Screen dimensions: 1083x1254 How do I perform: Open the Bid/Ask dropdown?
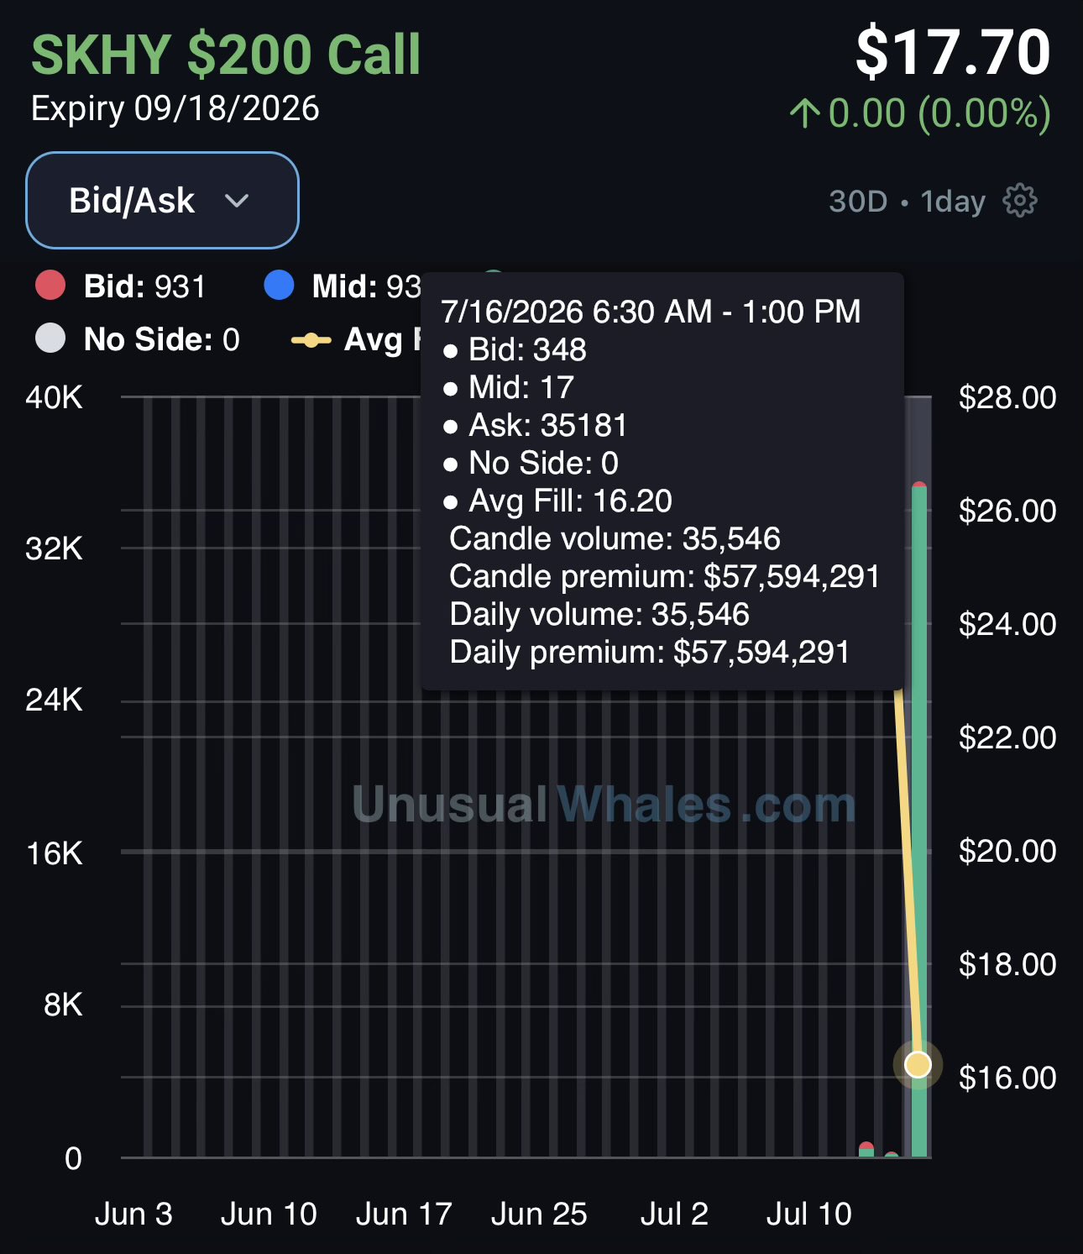pos(162,201)
